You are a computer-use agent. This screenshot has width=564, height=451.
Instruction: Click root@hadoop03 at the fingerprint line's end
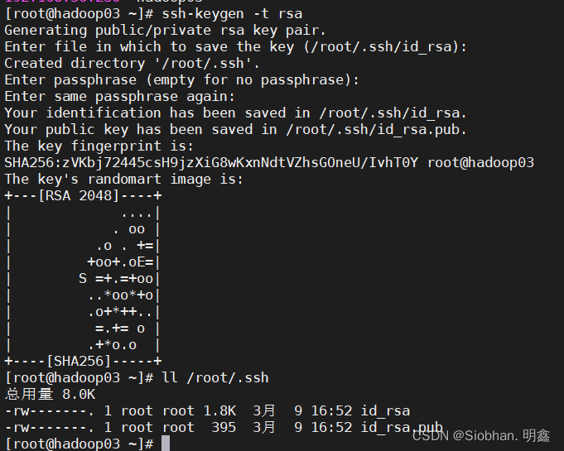[x=480, y=162]
